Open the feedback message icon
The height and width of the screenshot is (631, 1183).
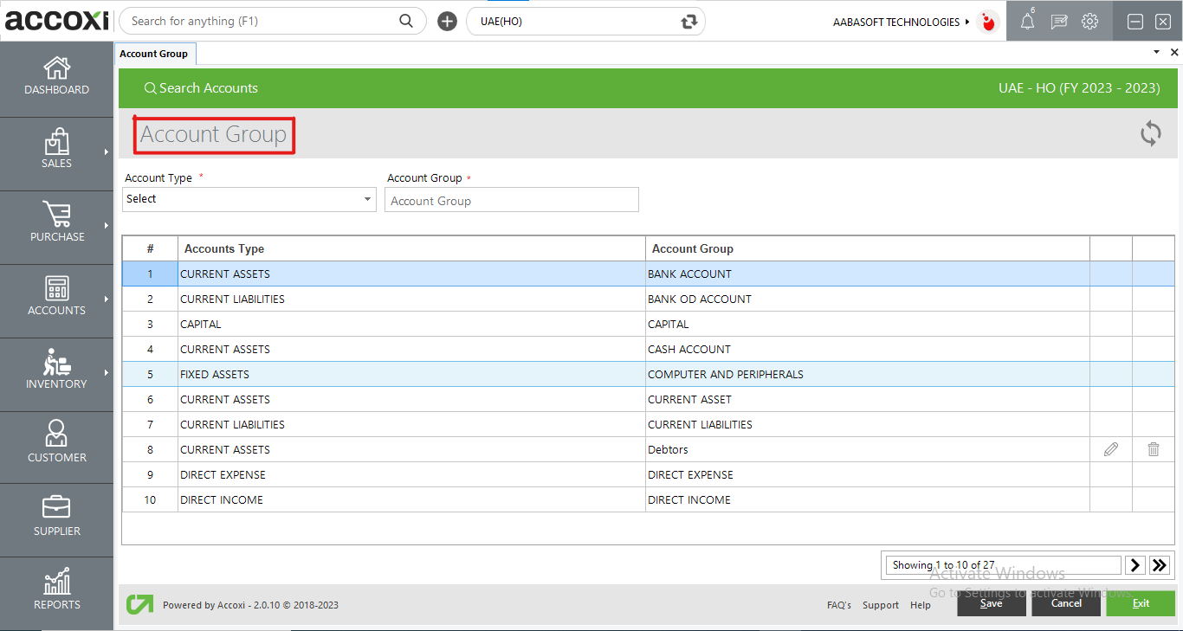coord(1058,21)
